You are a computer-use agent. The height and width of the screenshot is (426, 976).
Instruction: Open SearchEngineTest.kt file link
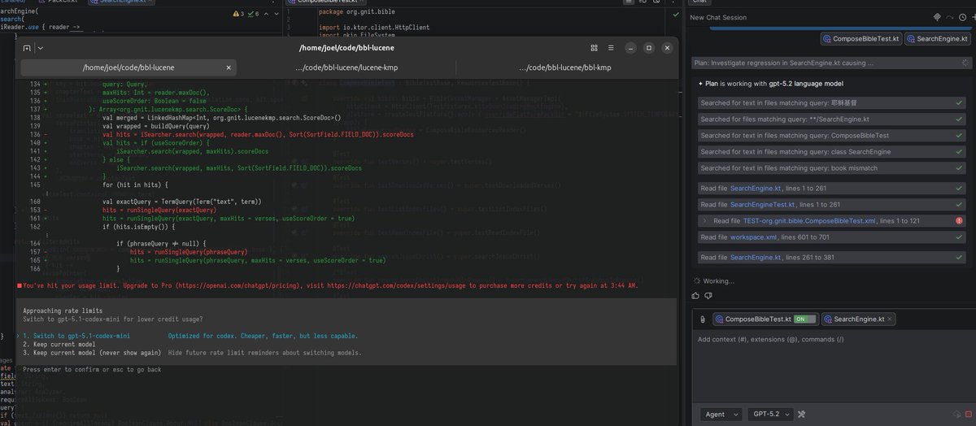point(763,205)
